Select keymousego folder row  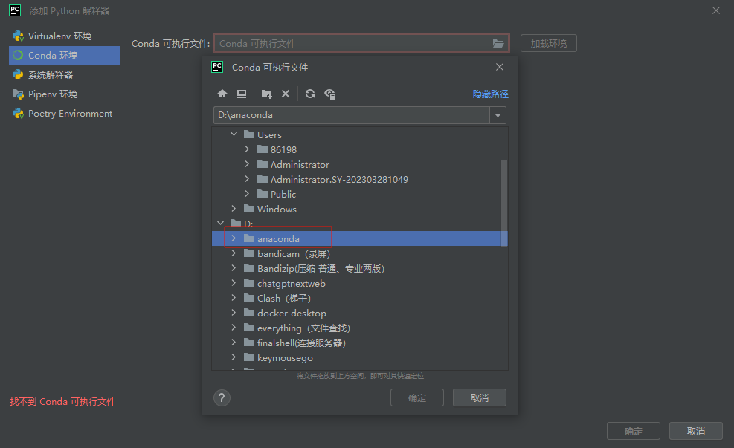[x=359, y=358]
